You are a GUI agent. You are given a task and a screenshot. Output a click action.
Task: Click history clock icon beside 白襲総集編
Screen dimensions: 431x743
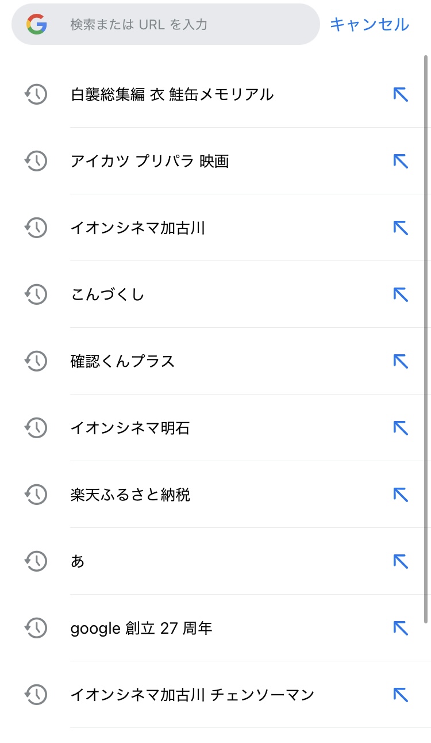(36, 94)
